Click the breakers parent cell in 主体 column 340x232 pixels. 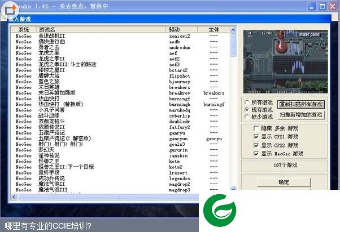pyautogui.click(x=214, y=93)
